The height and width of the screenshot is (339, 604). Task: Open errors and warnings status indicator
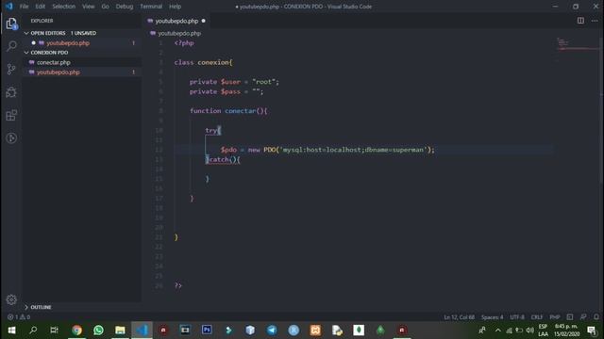pyautogui.click(x=19, y=317)
